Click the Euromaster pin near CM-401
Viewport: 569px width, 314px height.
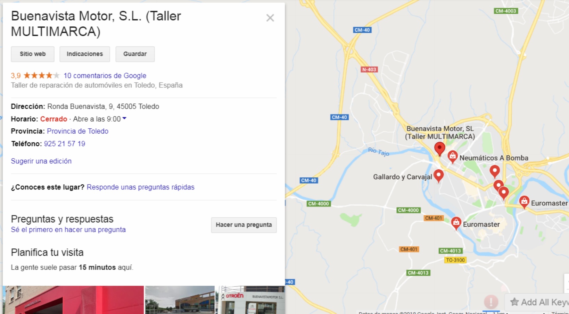456,223
